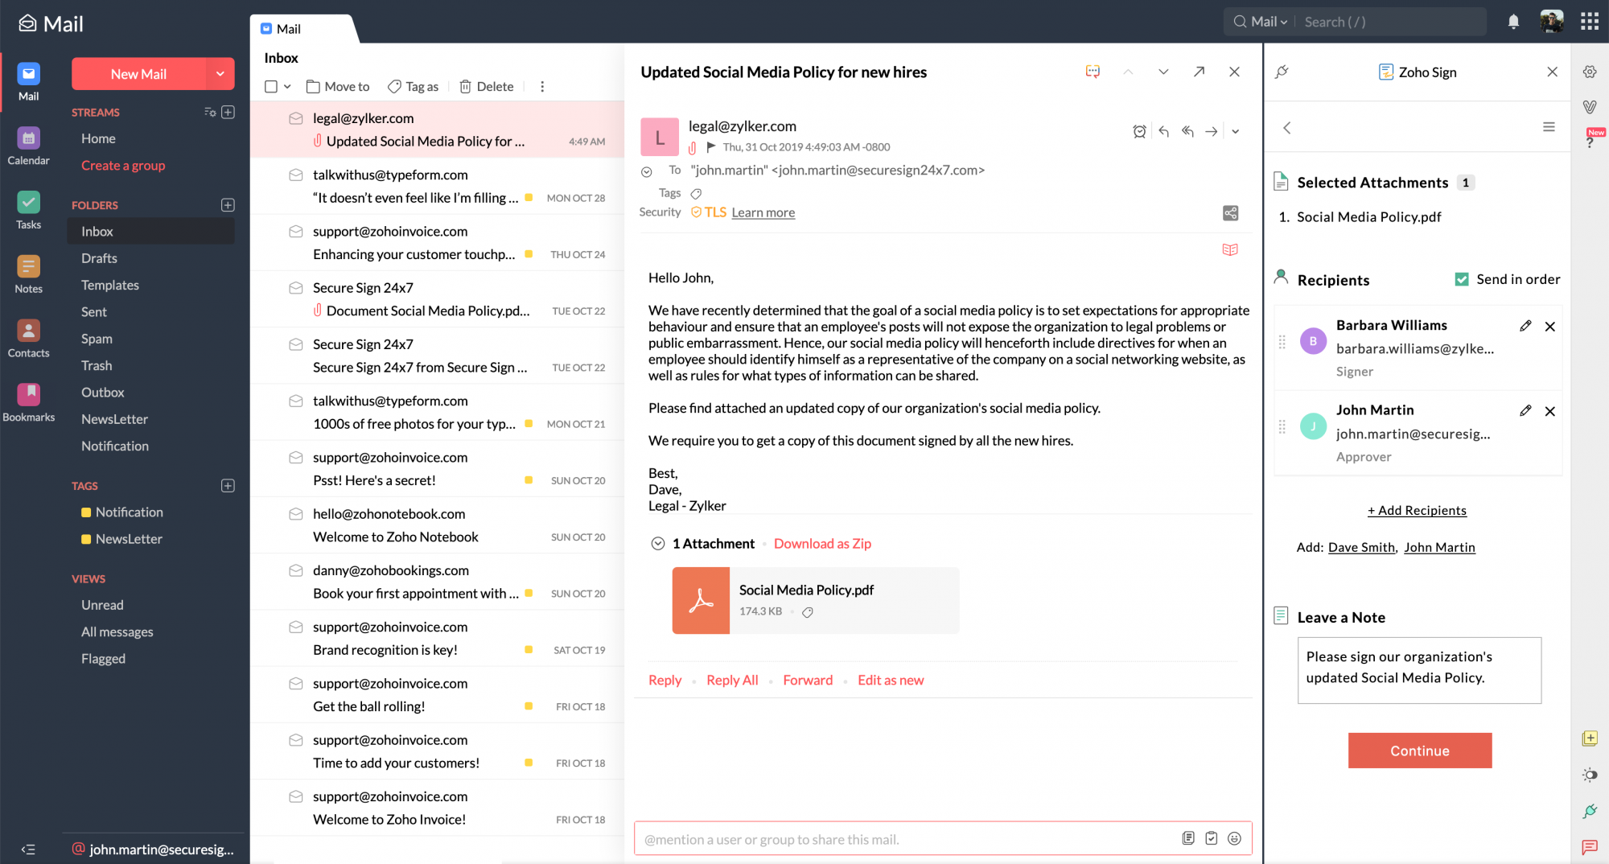Open reader view book icon

pos(1230,249)
